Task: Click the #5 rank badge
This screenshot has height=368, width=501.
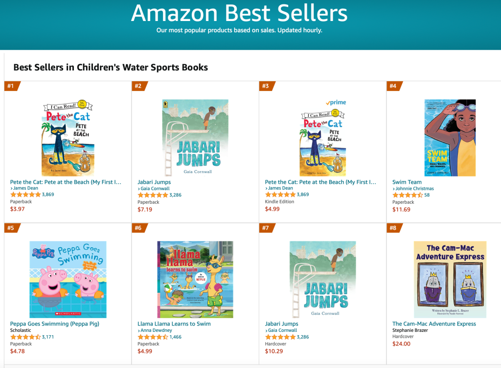Action: coord(10,228)
